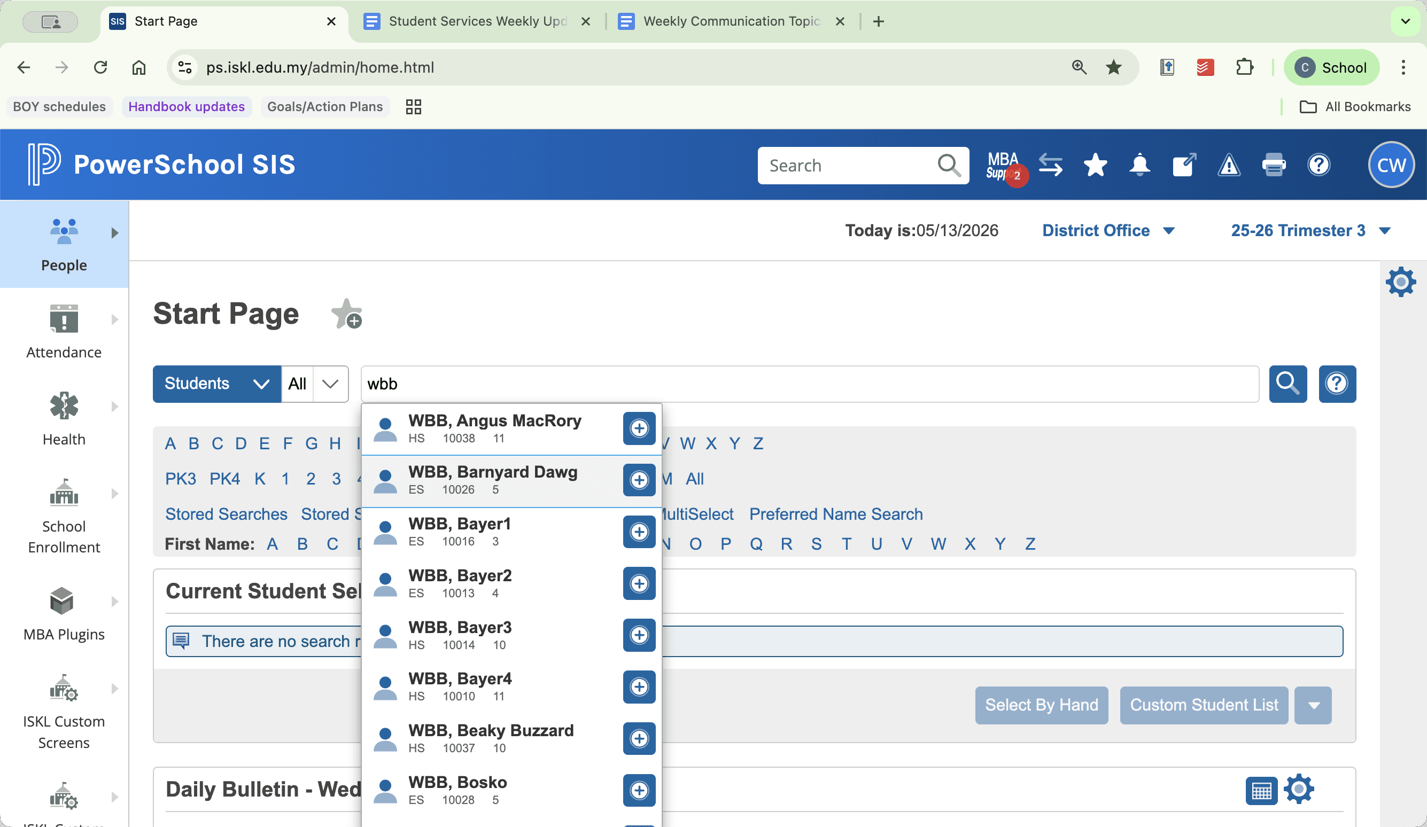Click the switch user arrows icon in header
Image resolution: width=1427 pixels, height=827 pixels.
tap(1050, 165)
